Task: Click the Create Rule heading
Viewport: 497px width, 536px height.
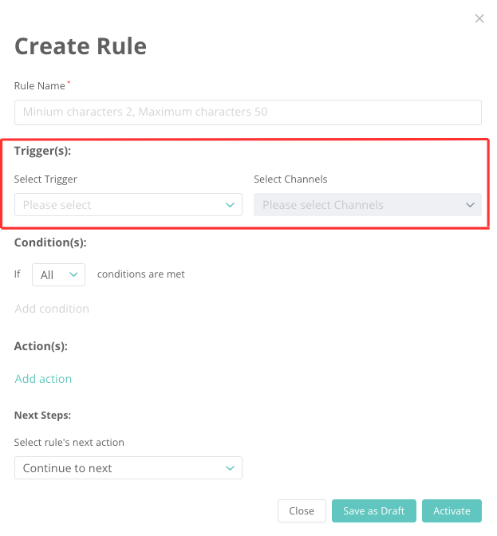Action: 81,46
